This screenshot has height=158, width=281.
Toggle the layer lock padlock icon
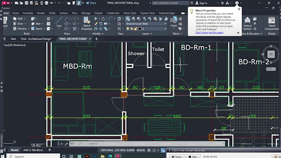pyautogui.click(x=136, y=28)
